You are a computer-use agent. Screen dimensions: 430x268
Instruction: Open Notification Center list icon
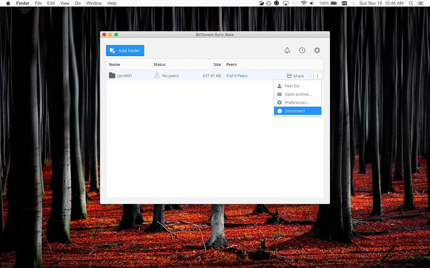[x=420, y=3]
